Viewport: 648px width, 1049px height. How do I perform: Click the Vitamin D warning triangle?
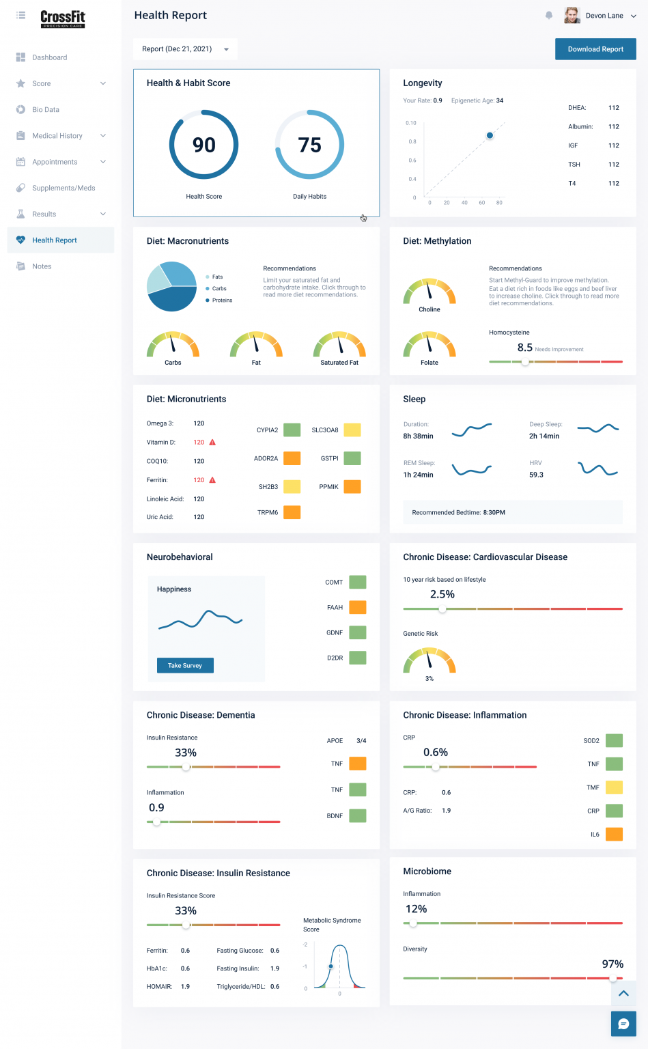[x=212, y=442]
